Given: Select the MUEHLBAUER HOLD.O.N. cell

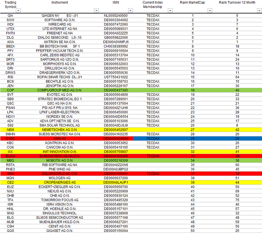Looking at the screenshot, I should [60, 222].
